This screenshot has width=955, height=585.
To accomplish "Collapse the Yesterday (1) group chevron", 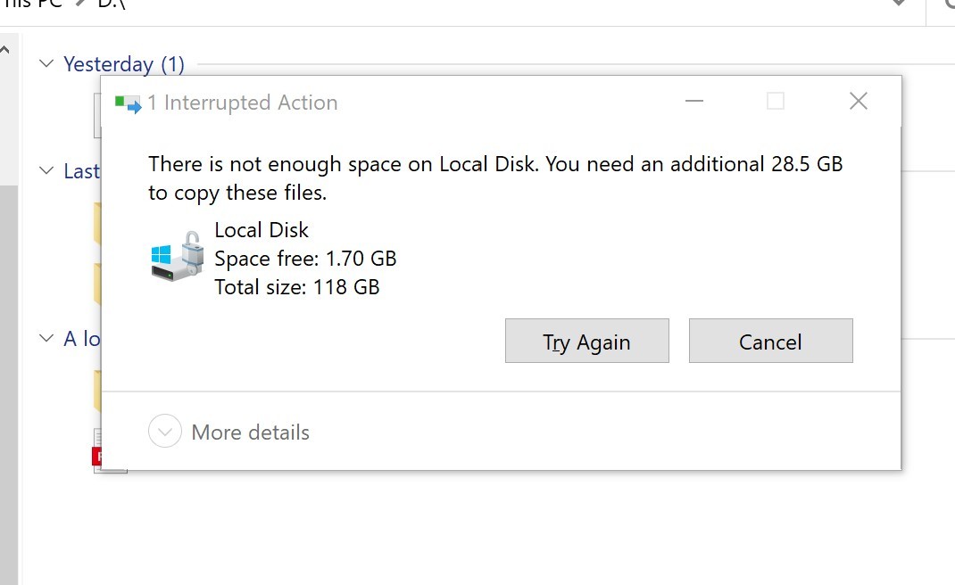I will (46, 63).
